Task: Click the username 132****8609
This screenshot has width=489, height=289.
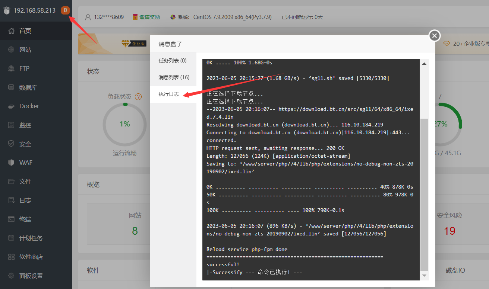Action: [109, 17]
